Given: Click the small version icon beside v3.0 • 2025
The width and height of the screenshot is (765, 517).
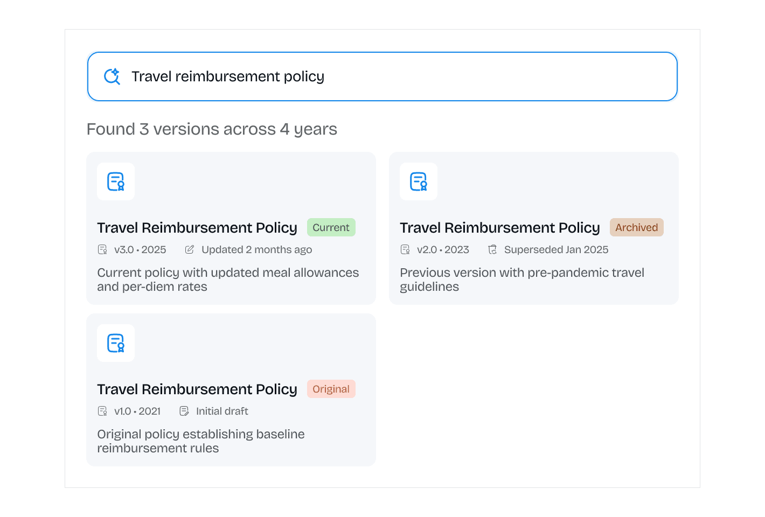Looking at the screenshot, I should (x=102, y=249).
